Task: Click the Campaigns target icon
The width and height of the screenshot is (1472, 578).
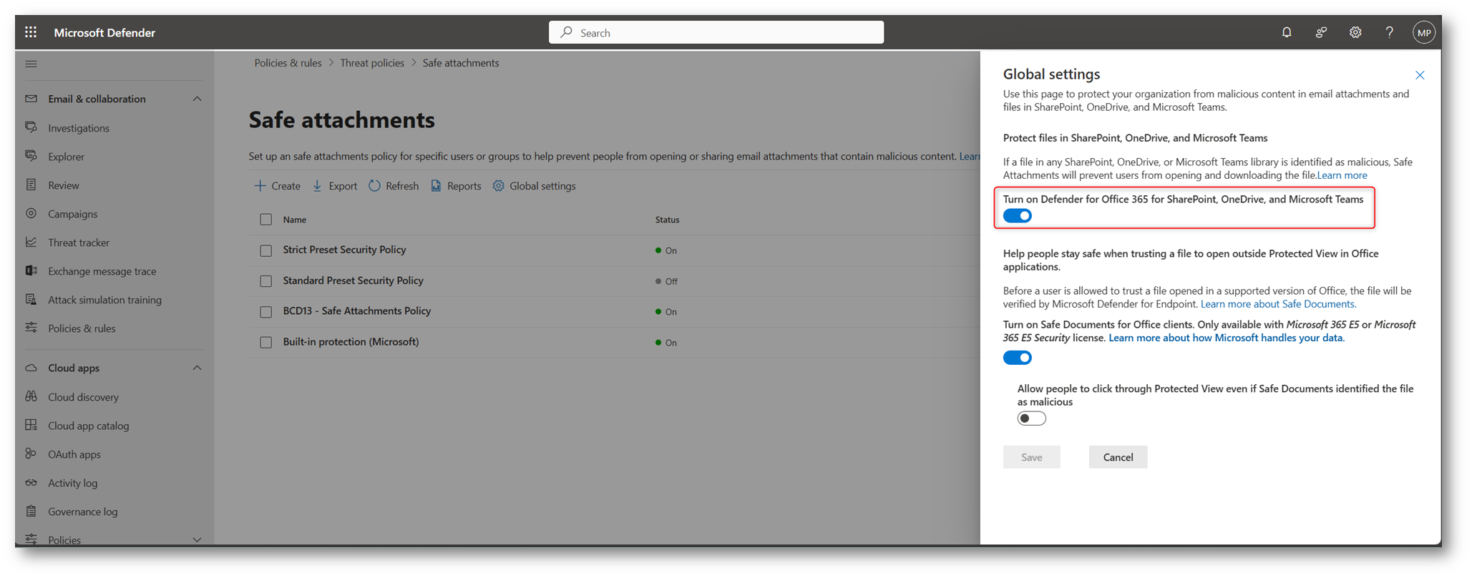Action: pos(31,213)
